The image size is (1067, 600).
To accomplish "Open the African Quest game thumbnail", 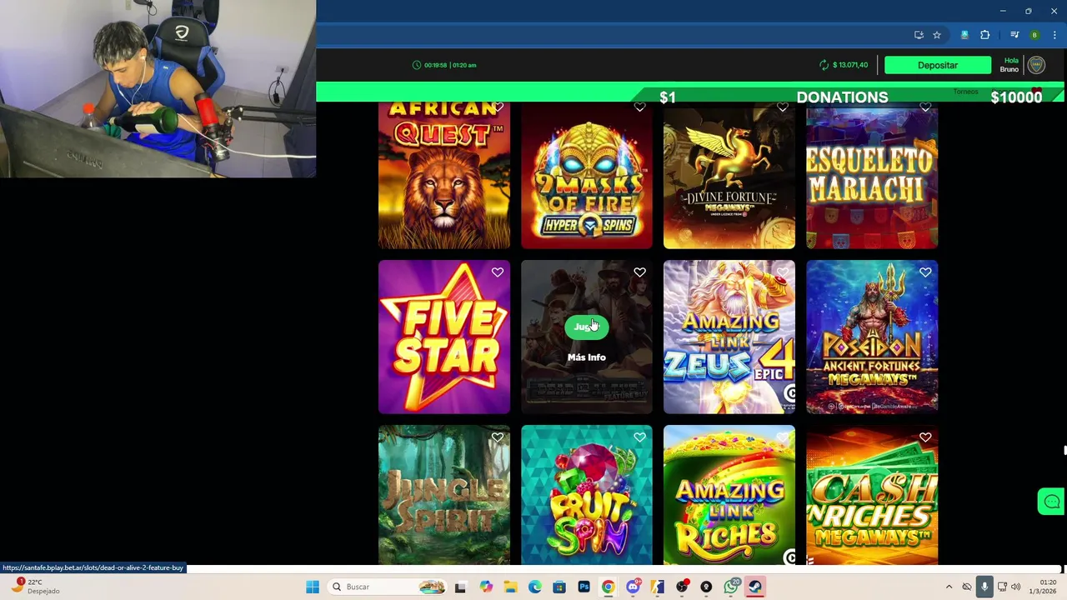I will click(x=444, y=176).
